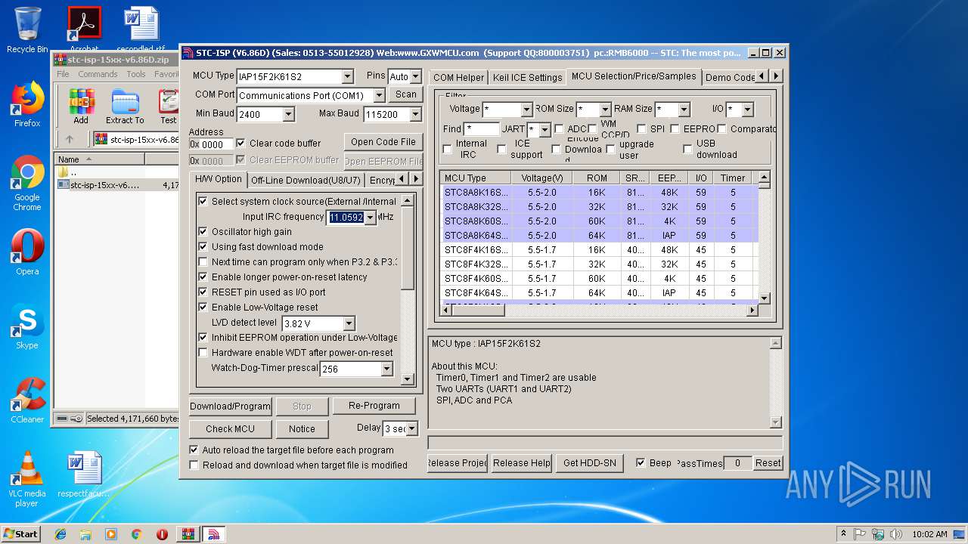Click the Re-Program button
The width and height of the screenshot is (968, 544).
(374, 406)
